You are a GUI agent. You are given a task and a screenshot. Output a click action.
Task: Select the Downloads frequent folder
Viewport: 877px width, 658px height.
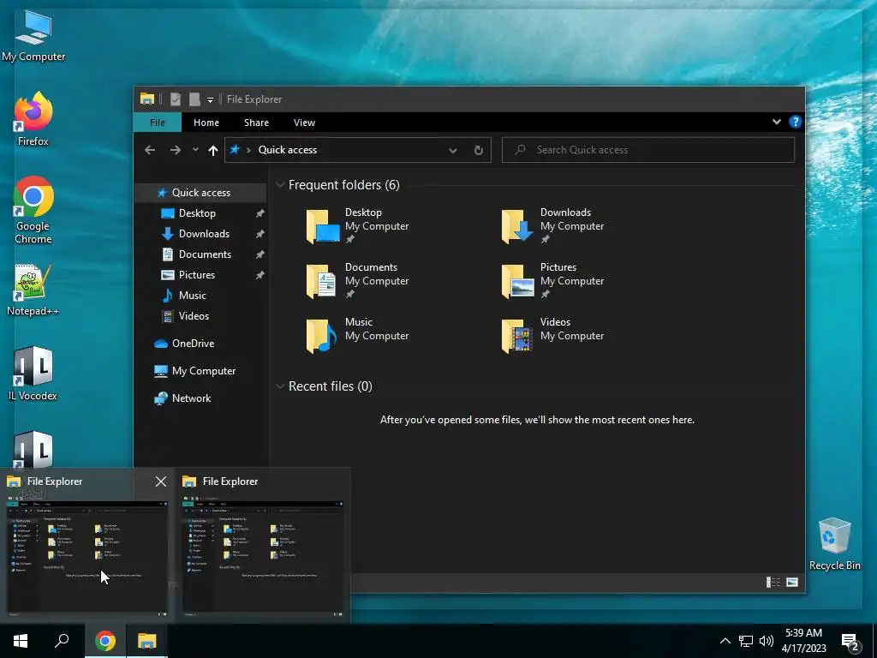[553, 225]
